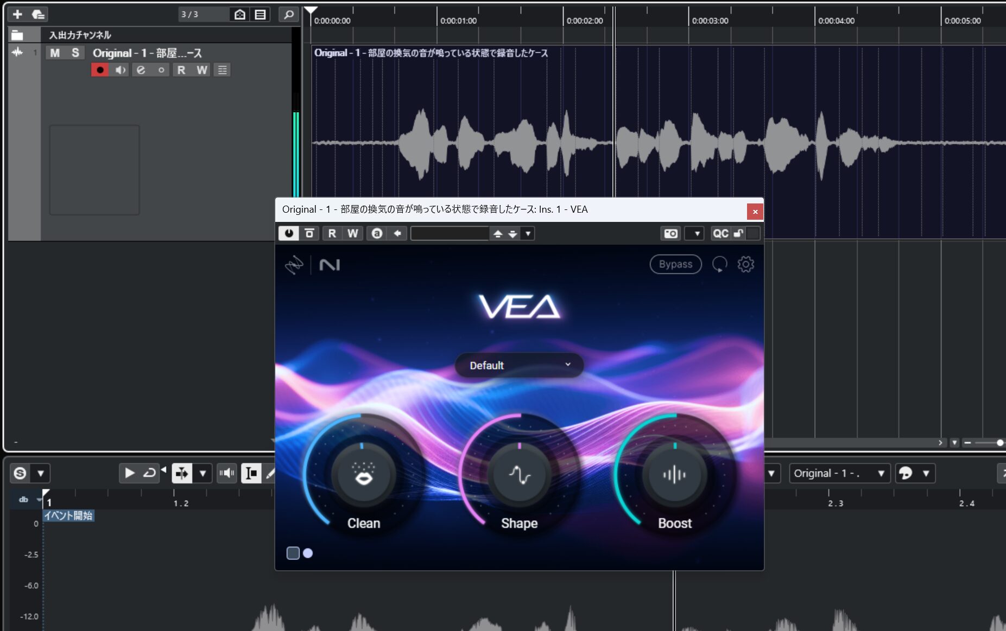Show track lanes icon
The width and height of the screenshot is (1006, 631).
(222, 70)
